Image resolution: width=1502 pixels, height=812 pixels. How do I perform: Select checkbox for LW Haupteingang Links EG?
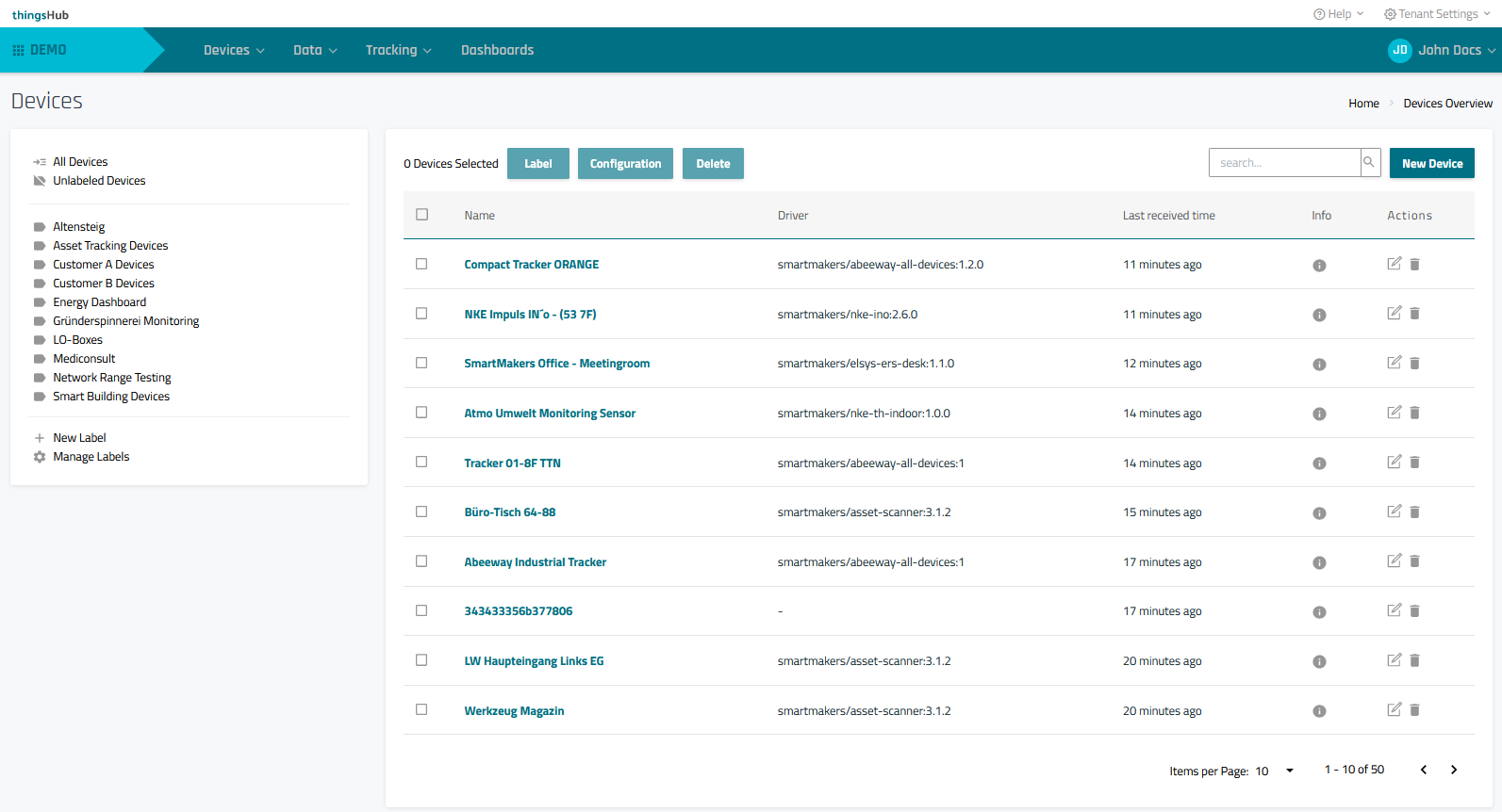[421, 660]
